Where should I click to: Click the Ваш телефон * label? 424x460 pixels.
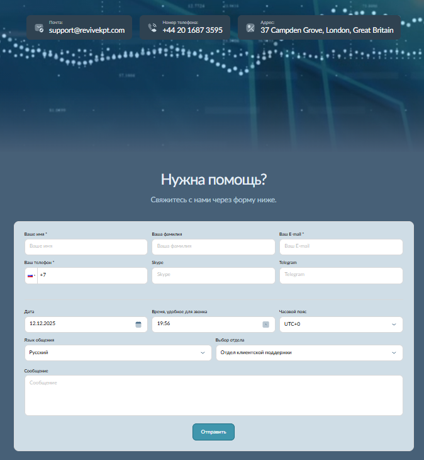[39, 263]
